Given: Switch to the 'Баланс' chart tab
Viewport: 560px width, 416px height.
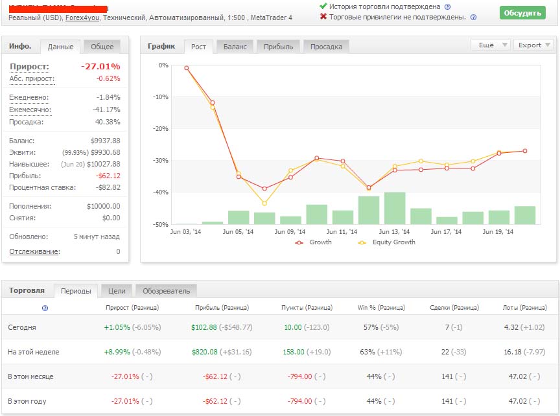Looking at the screenshot, I should click(235, 47).
